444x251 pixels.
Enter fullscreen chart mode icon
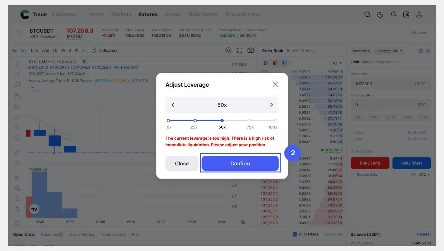click(239, 50)
